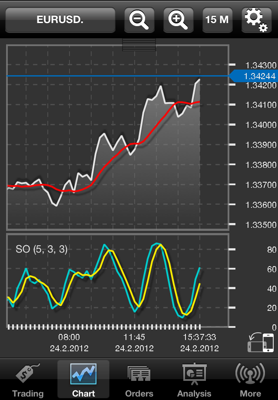
Task: Click the oscillator 60 level label
Action: click(x=271, y=269)
